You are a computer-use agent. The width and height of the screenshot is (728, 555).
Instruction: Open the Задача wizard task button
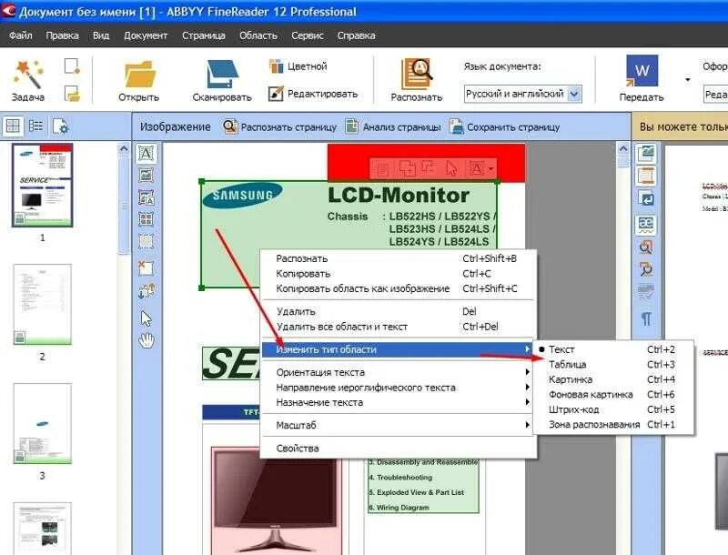[28, 80]
